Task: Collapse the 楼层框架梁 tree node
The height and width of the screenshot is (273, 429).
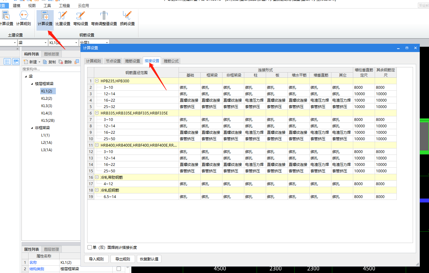Action: click(32, 84)
